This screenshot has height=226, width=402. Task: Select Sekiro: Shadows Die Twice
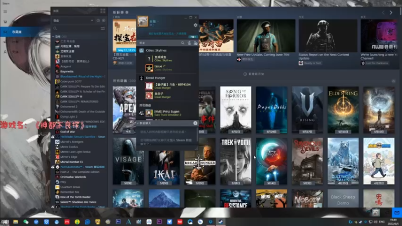tap(78, 202)
